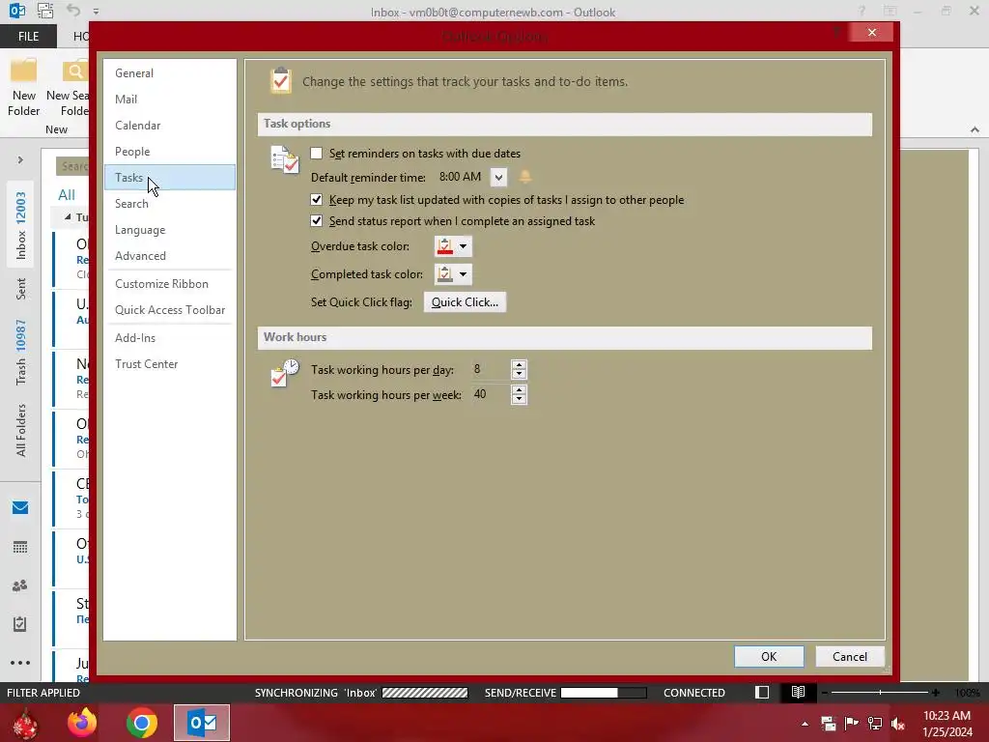This screenshot has width=989, height=742.
Task: Click Send/Receive All Folders quick access icon
Action: click(45, 11)
